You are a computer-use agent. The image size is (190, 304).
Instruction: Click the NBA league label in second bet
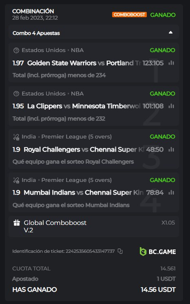click(77, 94)
